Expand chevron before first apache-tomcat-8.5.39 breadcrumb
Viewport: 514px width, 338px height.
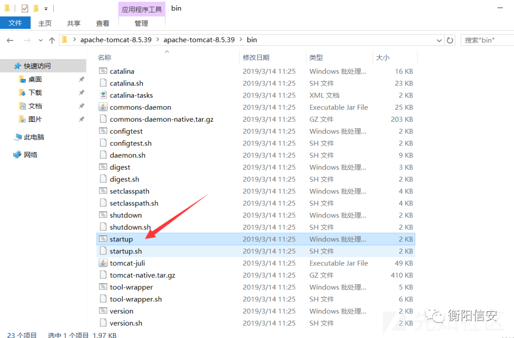(x=74, y=39)
